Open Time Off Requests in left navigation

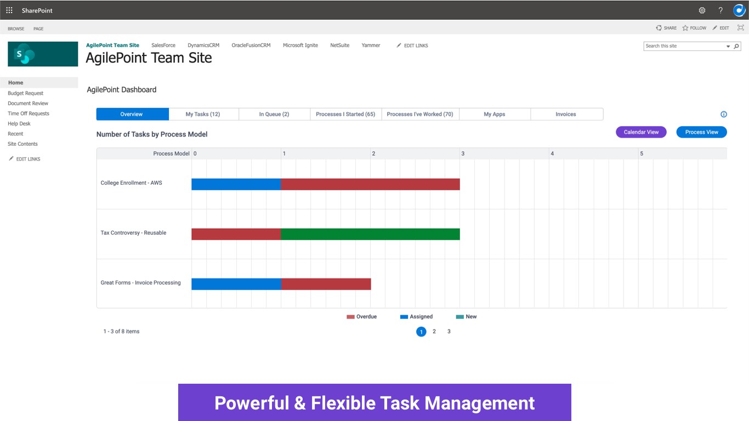[x=29, y=113]
